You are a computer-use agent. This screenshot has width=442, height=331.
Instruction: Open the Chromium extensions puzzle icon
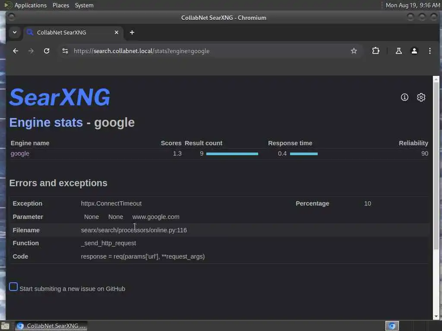click(x=376, y=51)
